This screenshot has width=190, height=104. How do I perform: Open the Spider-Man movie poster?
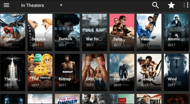tap(13, 32)
